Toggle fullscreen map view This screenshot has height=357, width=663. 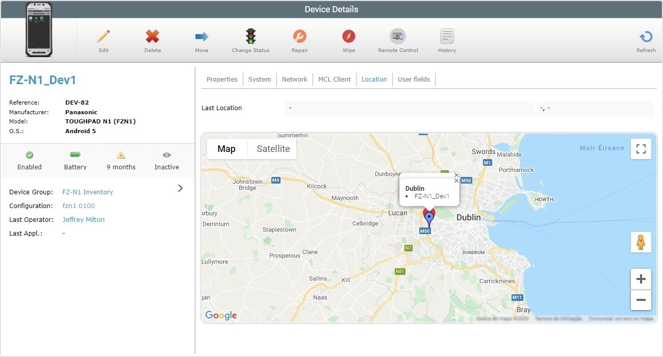pos(641,149)
